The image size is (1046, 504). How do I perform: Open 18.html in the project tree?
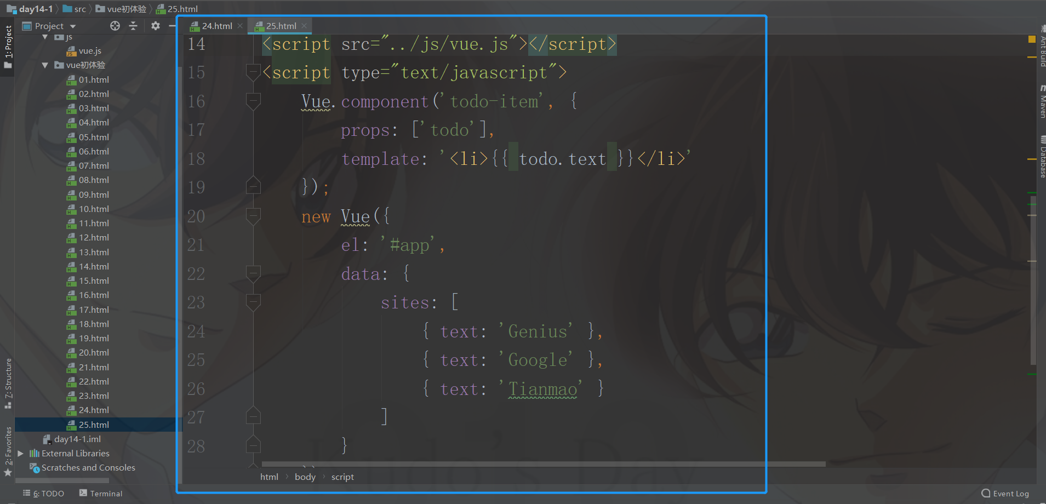[x=94, y=324]
